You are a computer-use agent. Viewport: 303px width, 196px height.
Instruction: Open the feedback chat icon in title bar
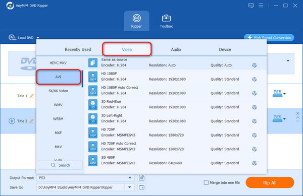[251, 6]
